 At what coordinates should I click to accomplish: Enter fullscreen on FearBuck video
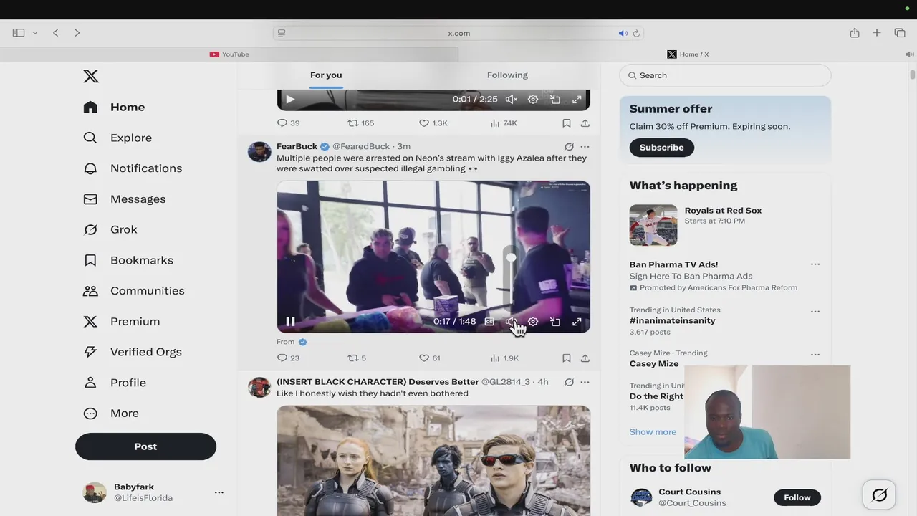[577, 322]
